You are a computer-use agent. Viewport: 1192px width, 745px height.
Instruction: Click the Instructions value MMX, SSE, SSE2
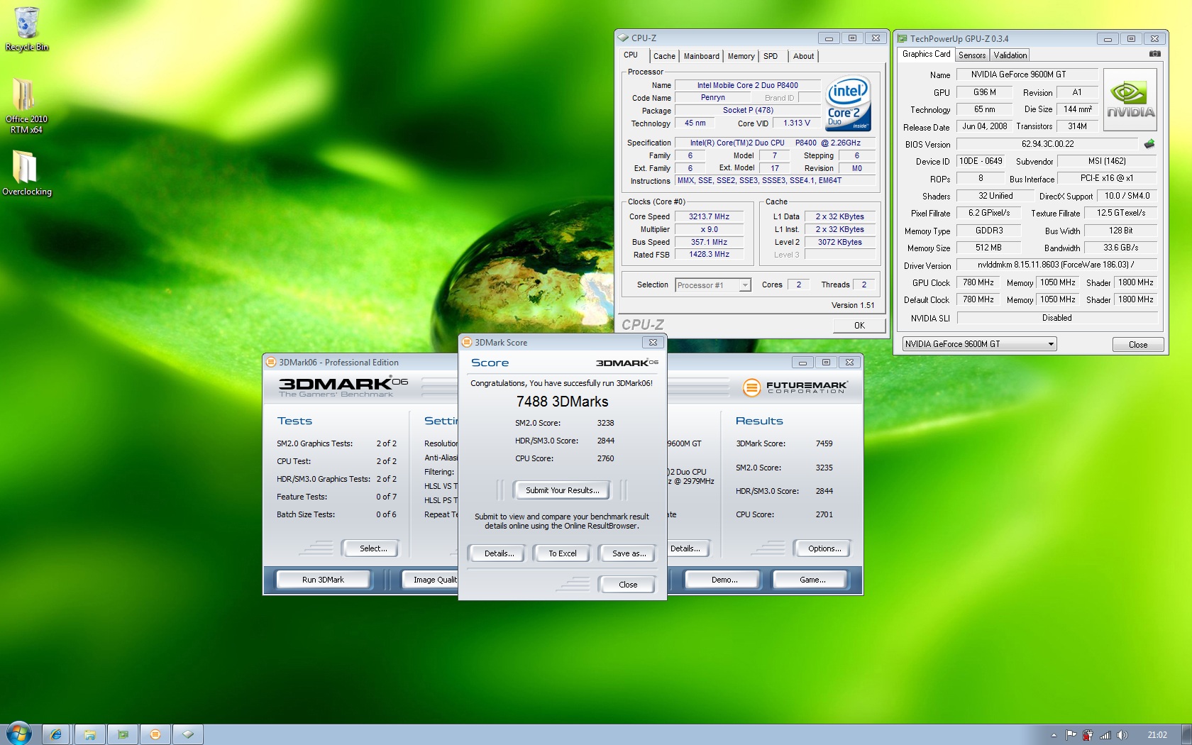(x=775, y=181)
